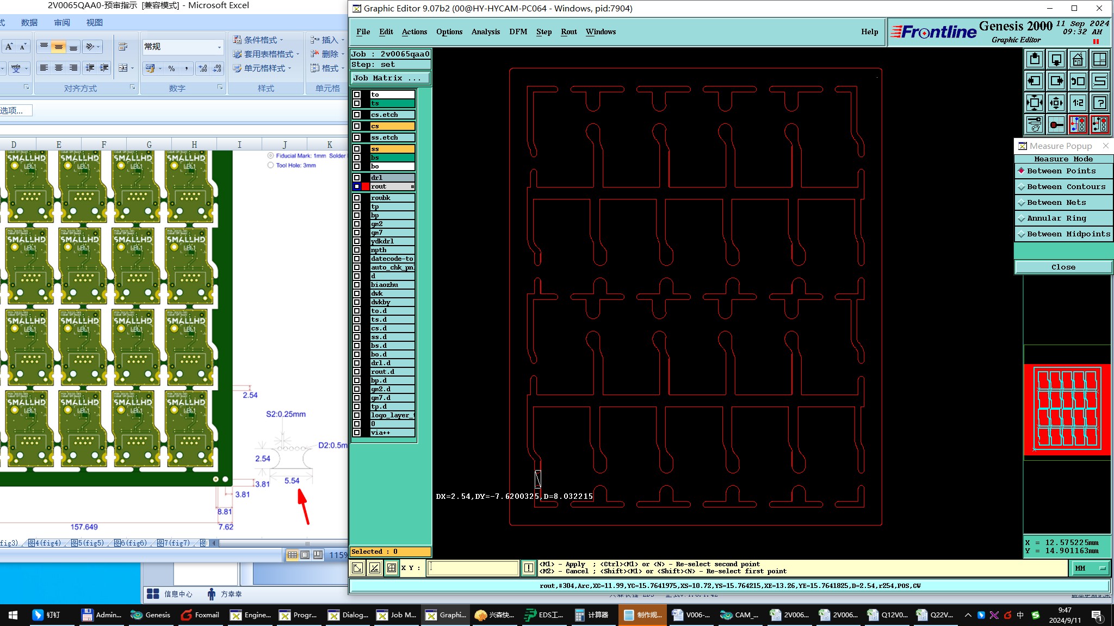Toggle the drl layer checkbox
This screenshot has height=626, width=1114.
point(357,178)
